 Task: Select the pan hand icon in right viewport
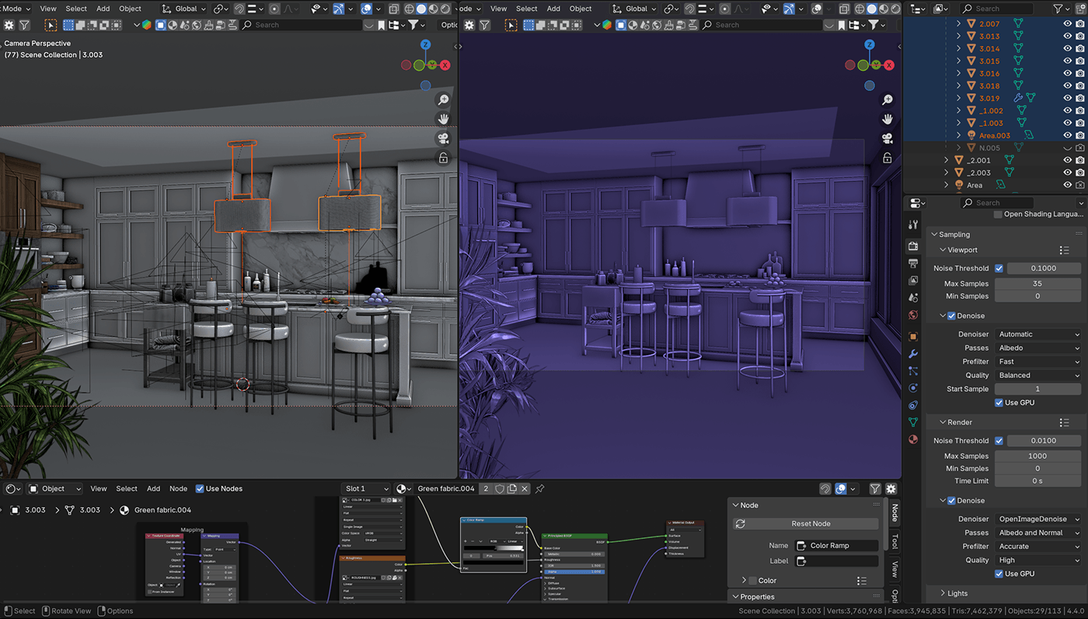(887, 119)
